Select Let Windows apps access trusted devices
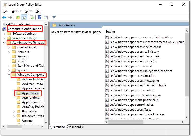This screenshot has width=191, height=136. pyautogui.click(x=137, y=114)
